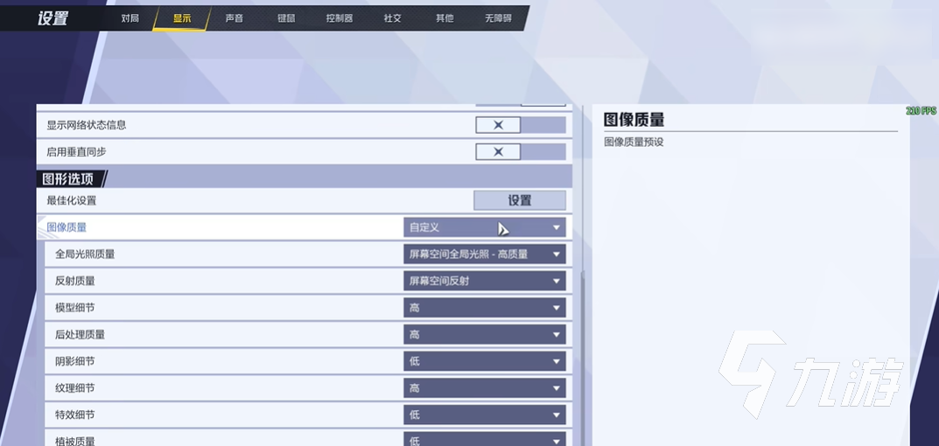Image resolution: width=939 pixels, height=446 pixels.
Task: Go to the 控制器 tab
Action: point(340,18)
